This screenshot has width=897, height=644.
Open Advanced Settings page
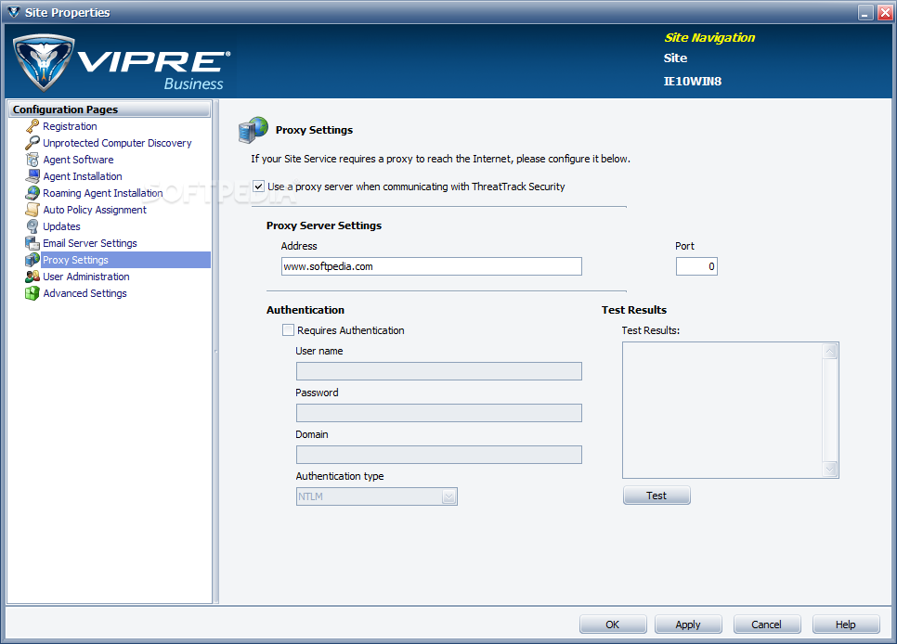coord(84,293)
